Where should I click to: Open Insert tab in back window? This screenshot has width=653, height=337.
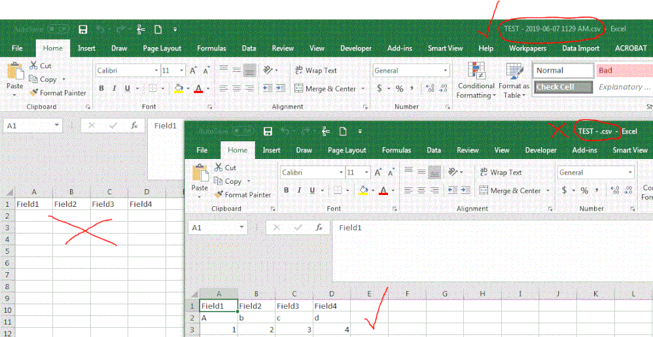click(86, 48)
